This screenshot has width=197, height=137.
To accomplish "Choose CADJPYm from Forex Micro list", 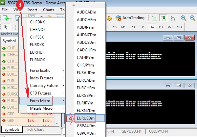I will tap(85, 58).
